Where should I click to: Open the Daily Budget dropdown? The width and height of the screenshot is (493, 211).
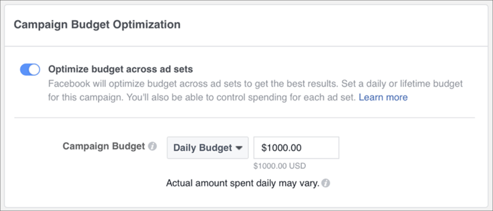208,147
